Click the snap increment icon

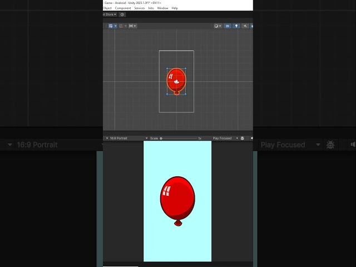pos(121,26)
